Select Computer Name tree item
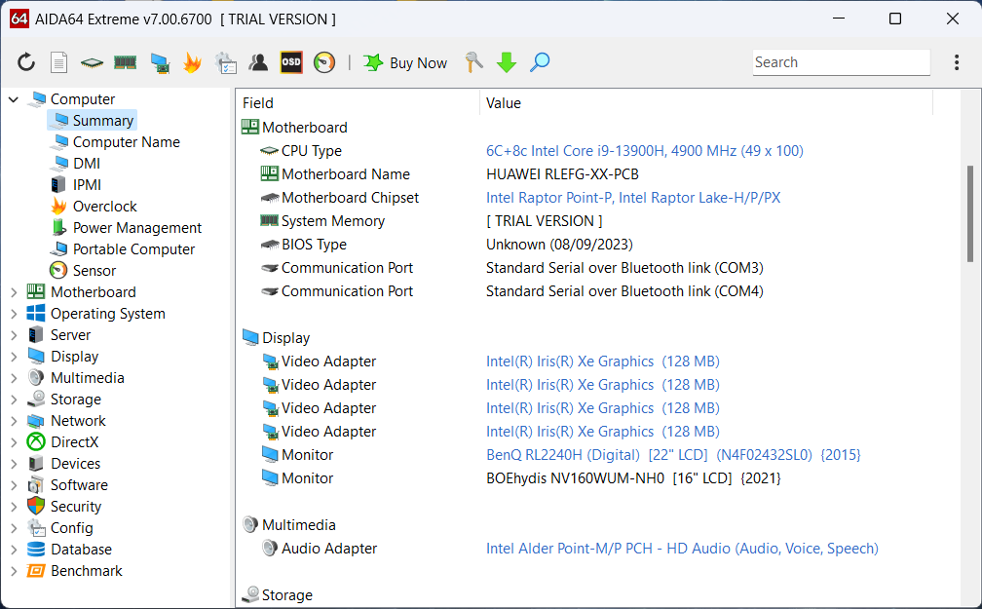Screen dimensions: 982x609 (126, 142)
